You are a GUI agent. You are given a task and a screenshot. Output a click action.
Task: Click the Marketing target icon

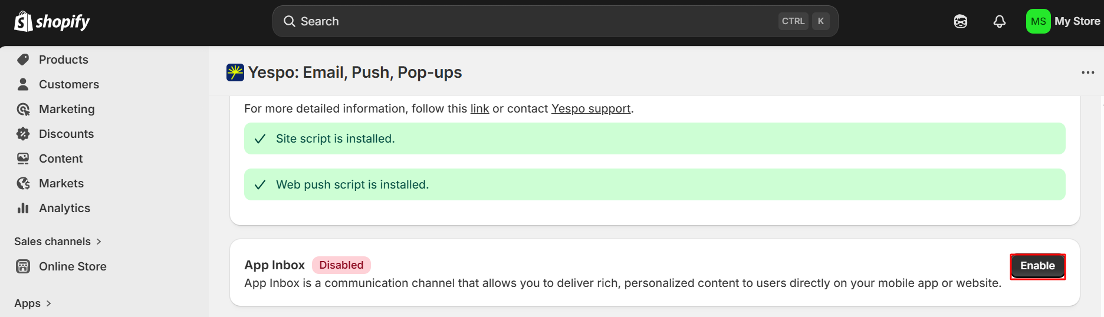(x=23, y=109)
